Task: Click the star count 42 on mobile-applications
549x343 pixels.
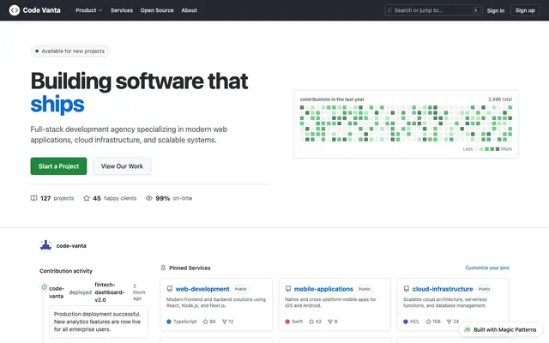Action: click(315, 322)
